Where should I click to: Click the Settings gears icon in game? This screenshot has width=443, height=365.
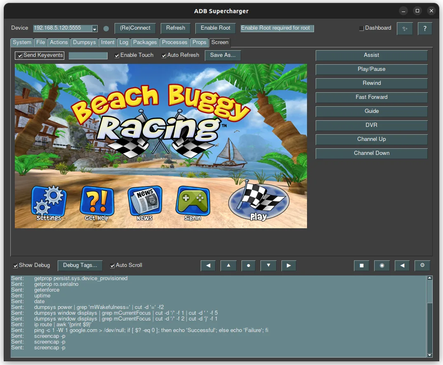pos(49,204)
